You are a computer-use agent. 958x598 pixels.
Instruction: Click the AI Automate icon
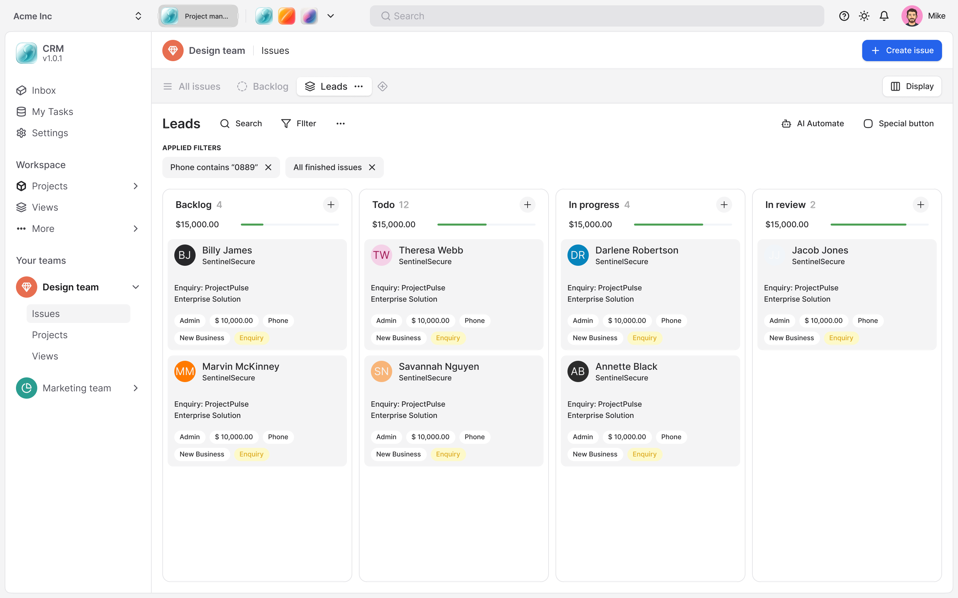point(786,123)
